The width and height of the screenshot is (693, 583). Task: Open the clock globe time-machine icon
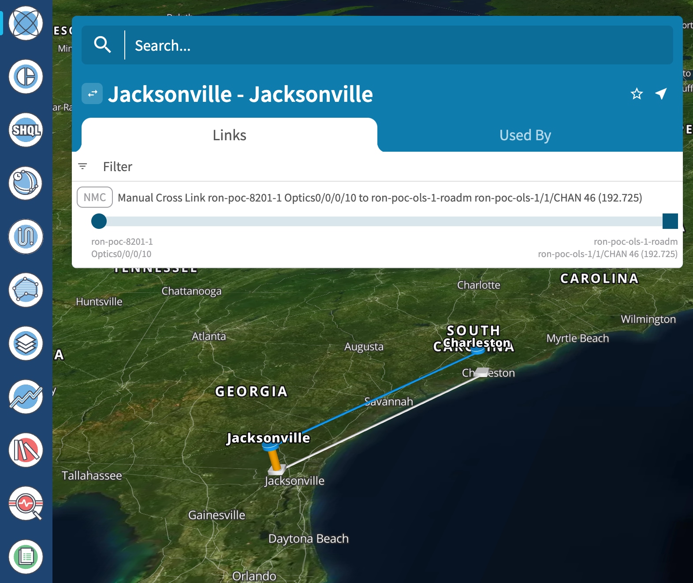click(x=26, y=183)
